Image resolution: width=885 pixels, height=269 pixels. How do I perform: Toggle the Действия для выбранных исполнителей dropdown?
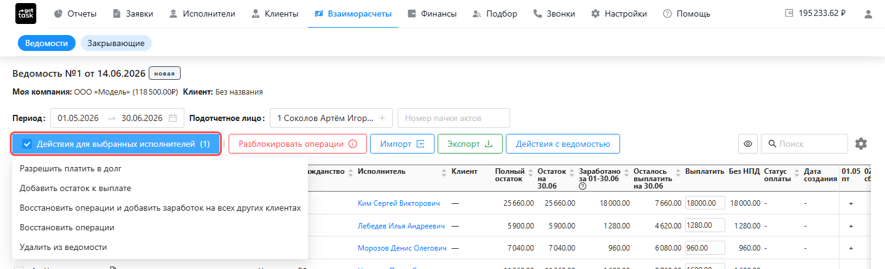pos(116,144)
